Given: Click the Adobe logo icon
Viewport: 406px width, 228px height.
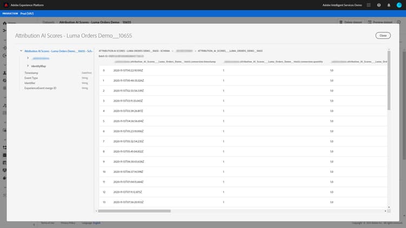Looking at the screenshot, I should tap(6, 5).
